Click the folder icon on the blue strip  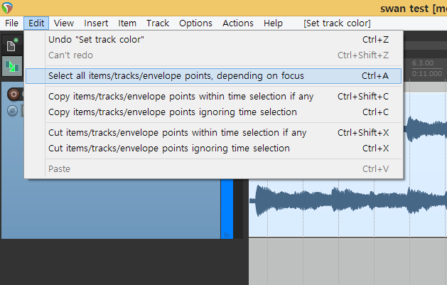227,235
